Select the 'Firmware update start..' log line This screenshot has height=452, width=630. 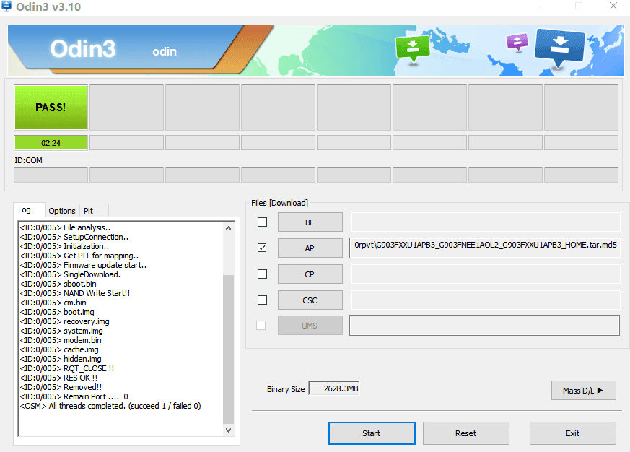tap(83, 265)
